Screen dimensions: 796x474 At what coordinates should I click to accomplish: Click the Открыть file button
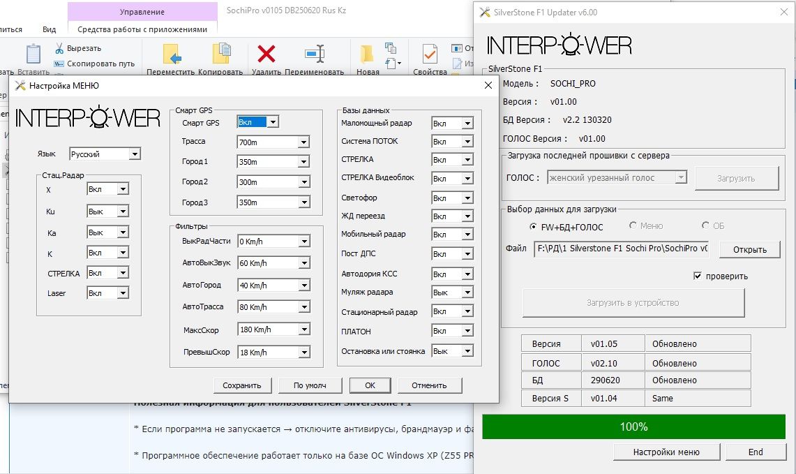[x=750, y=249]
